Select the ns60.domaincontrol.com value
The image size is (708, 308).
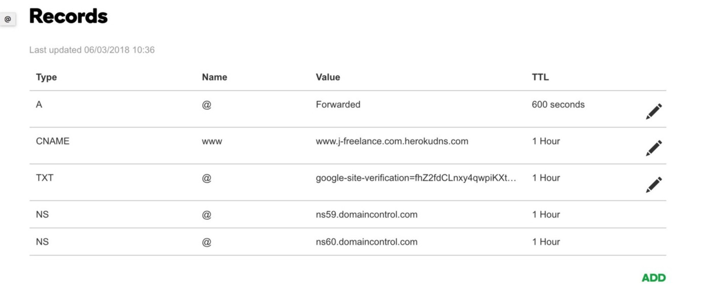(367, 242)
